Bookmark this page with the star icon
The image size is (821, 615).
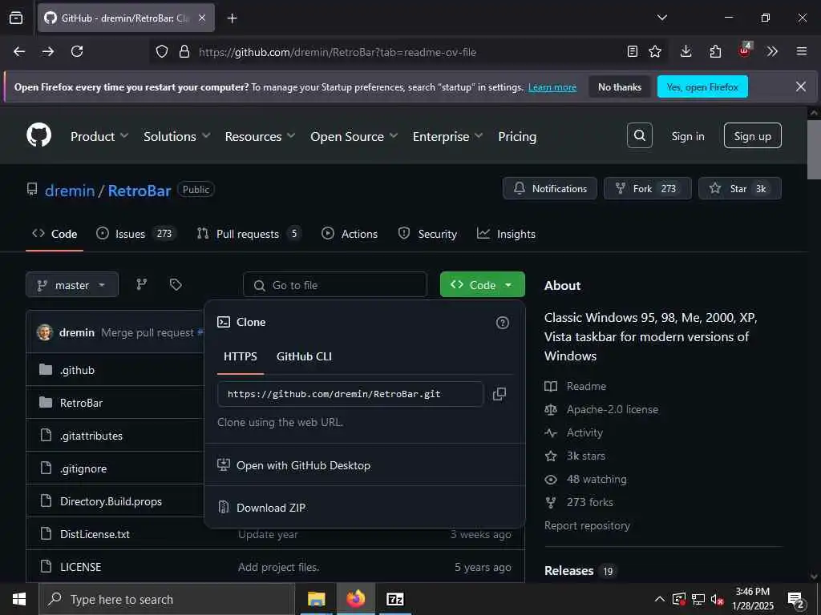coord(654,51)
